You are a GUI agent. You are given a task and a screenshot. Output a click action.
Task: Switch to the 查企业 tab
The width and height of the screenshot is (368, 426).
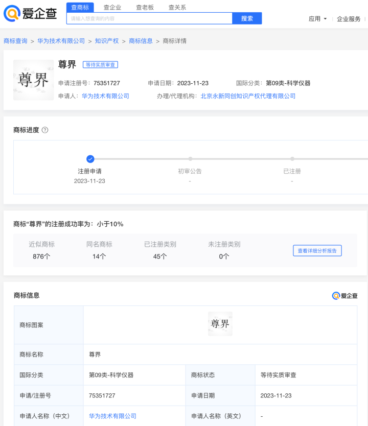112,7
